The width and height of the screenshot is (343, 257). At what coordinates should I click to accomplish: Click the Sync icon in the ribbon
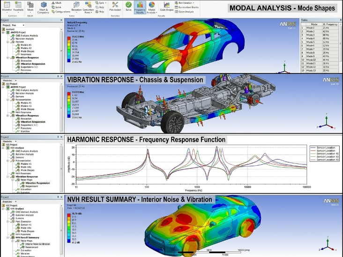97,3
